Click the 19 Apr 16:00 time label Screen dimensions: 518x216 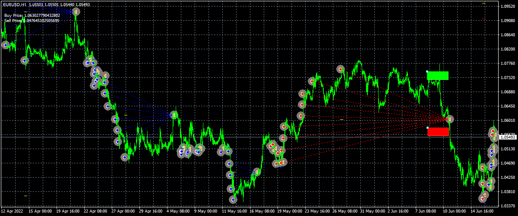[x=68, y=212]
